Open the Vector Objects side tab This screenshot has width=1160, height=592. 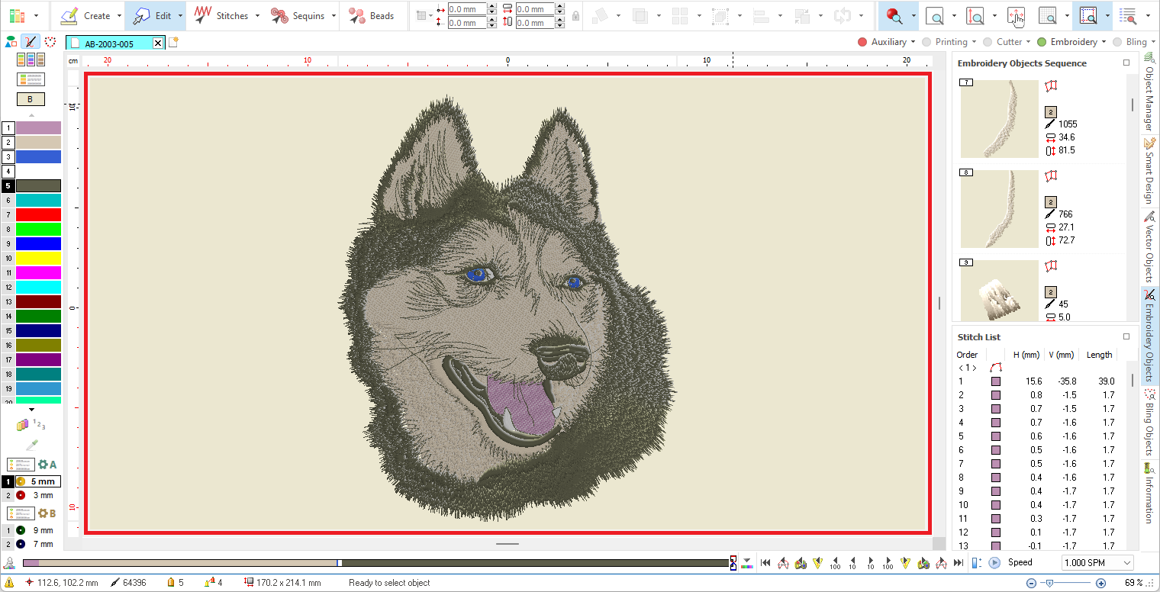click(1149, 247)
